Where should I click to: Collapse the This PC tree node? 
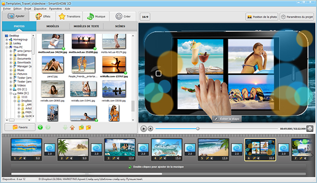(x=7, y=47)
